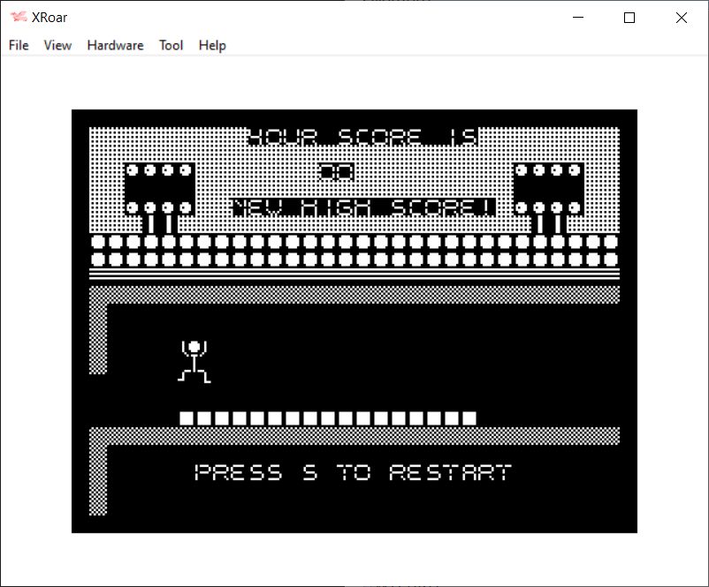Click the stick figure character sprite
The image size is (709, 587).
pos(194,361)
